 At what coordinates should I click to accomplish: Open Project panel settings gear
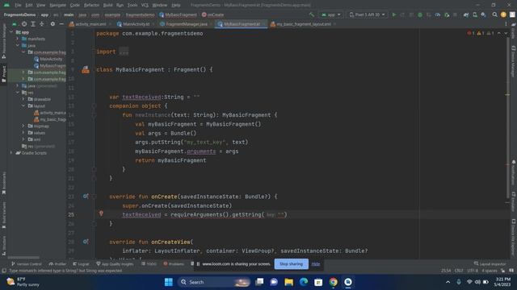point(53,24)
